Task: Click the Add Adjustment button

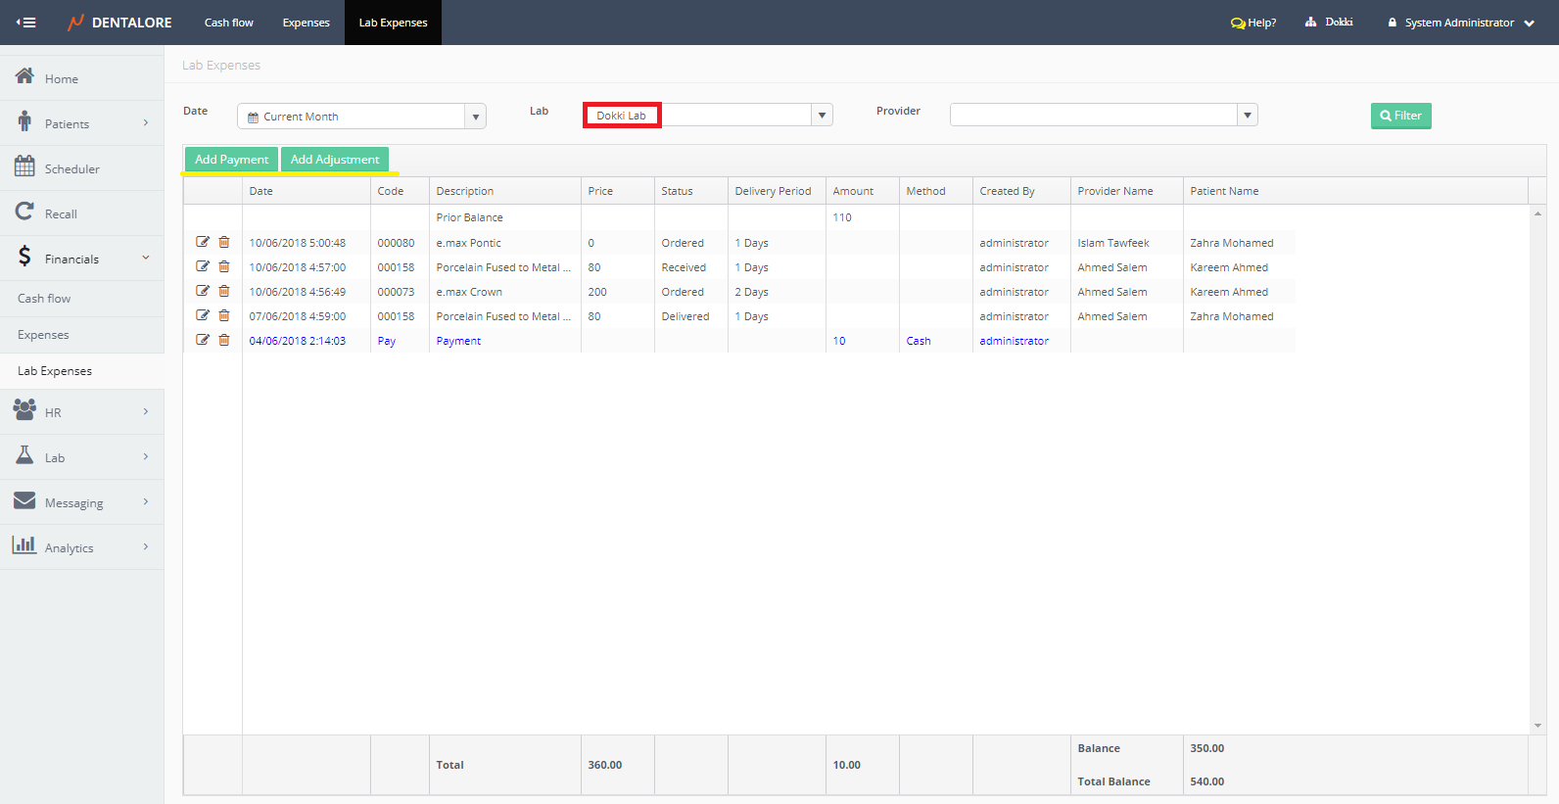Action: (335, 160)
